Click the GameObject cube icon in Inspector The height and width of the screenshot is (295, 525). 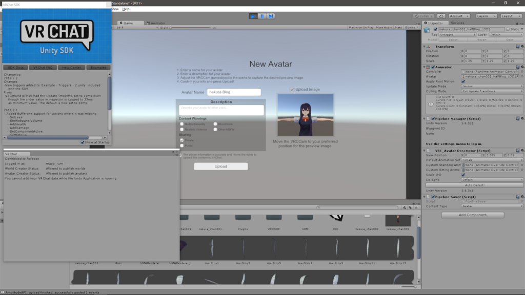(x=427, y=30)
